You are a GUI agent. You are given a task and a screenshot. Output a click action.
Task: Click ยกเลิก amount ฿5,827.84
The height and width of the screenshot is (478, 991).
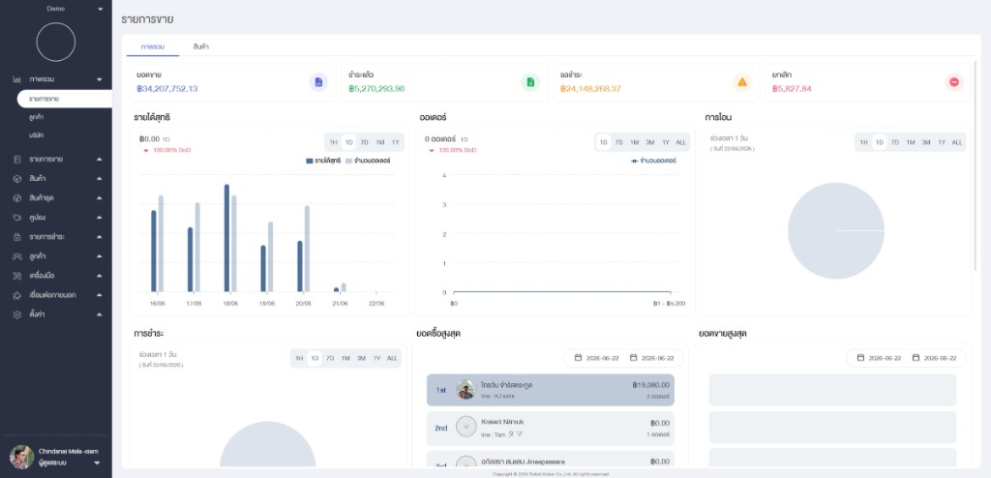(x=792, y=89)
